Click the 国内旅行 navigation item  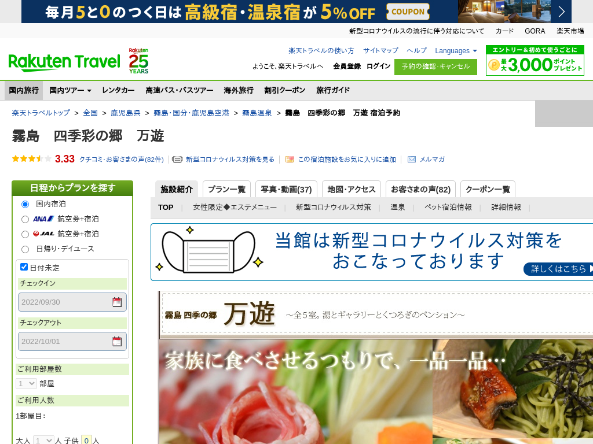24,90
